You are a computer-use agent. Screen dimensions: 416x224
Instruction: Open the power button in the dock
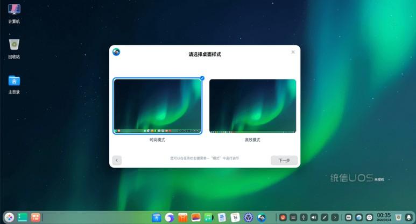[x=369, y=218]
